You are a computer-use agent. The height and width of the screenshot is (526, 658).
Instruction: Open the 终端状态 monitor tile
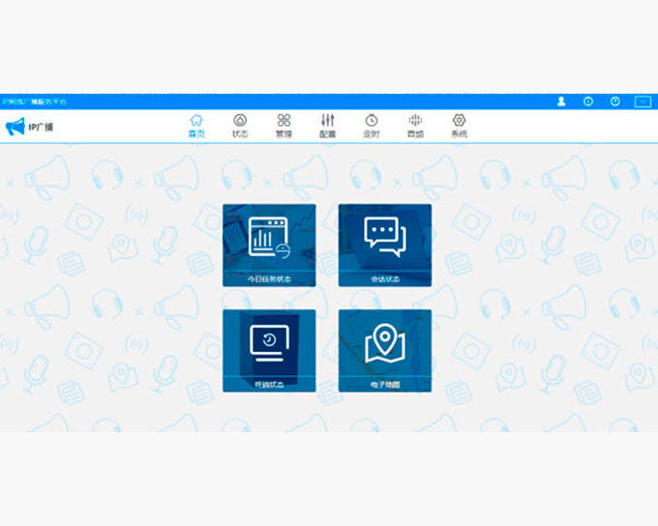pos(269,343)
